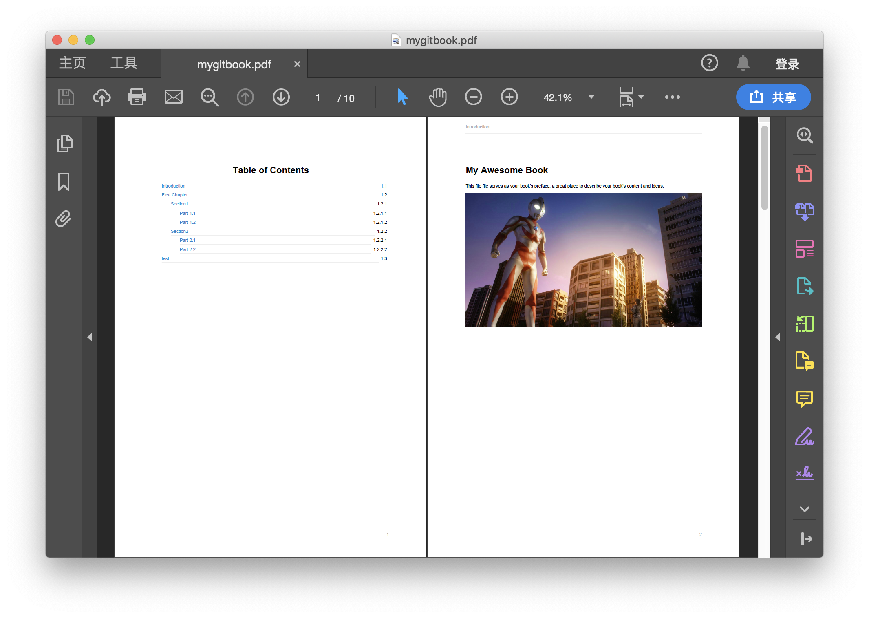Open the Bookmarks panel in left sidebar
This screenshot has width=869, height=618.
click(x=64, y=182)
